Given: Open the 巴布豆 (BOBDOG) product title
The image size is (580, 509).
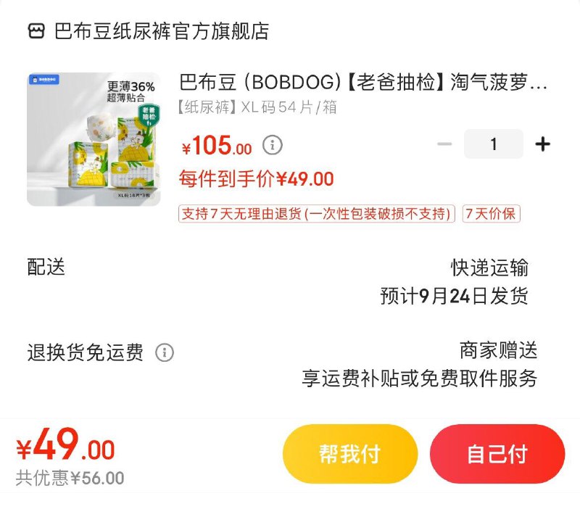Looking at the screenshot, I should 363,82.
